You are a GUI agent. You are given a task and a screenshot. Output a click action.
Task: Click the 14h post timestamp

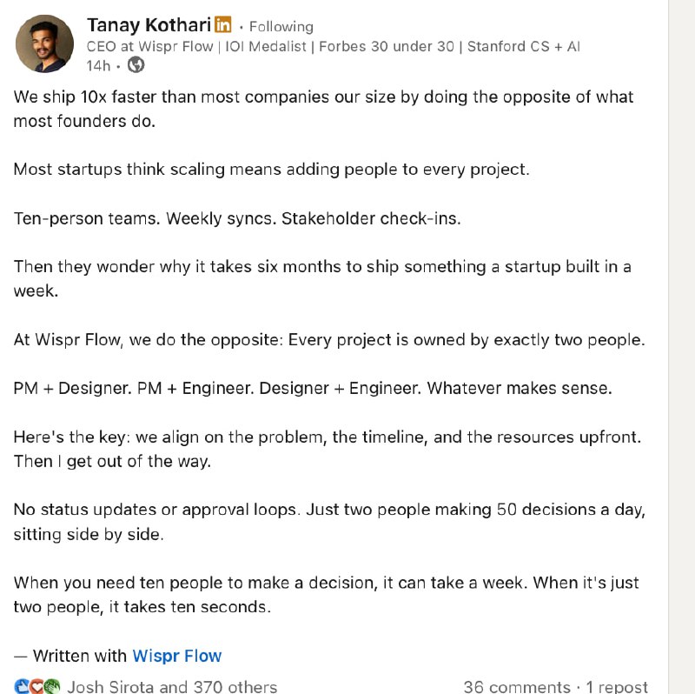tap(98, 65)
